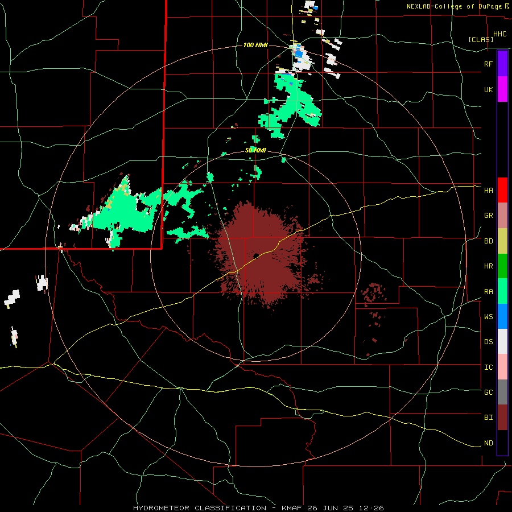Click the HYDROMETEOR CLASSIFICATION footer title
Screen dimensions: 512x512
(x=200, y=508)
